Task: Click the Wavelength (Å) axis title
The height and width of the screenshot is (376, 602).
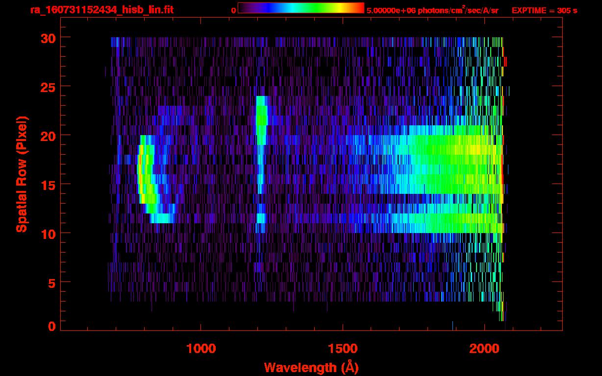Action: [x=311, y=367]
